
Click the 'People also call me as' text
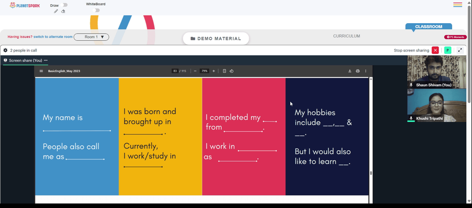point(71,151)
